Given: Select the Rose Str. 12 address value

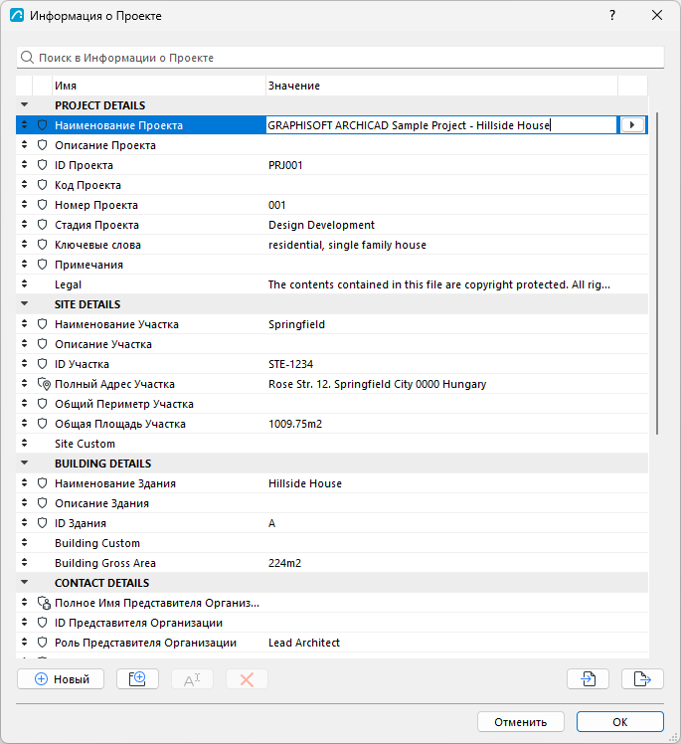Looking at the screenshot, I should [378, 384].
